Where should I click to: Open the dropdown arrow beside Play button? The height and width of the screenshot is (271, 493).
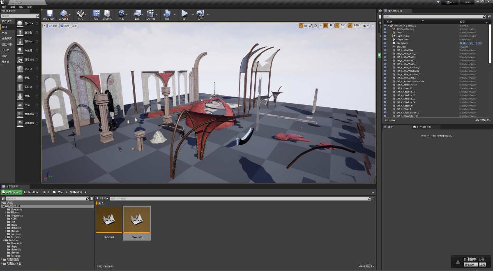tap(192, 15)
